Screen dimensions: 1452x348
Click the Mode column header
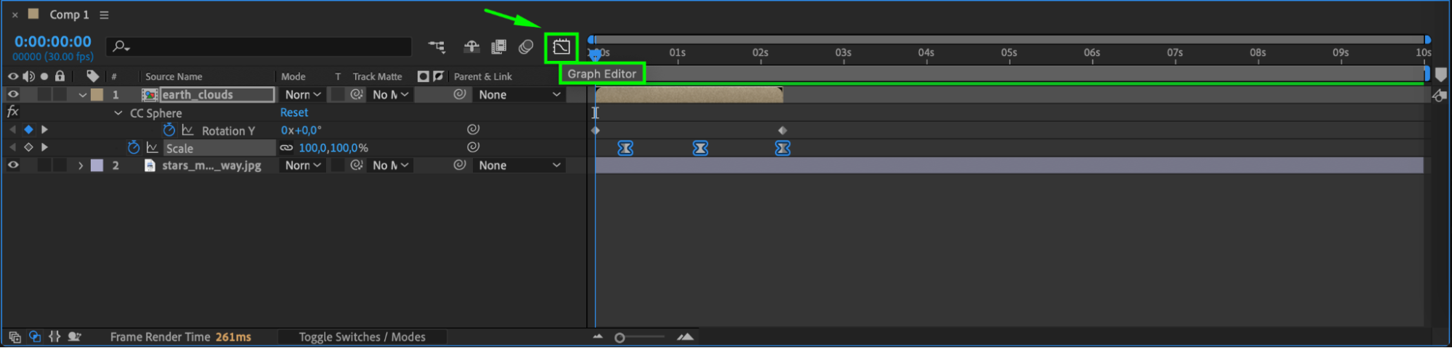click(293, 76)
